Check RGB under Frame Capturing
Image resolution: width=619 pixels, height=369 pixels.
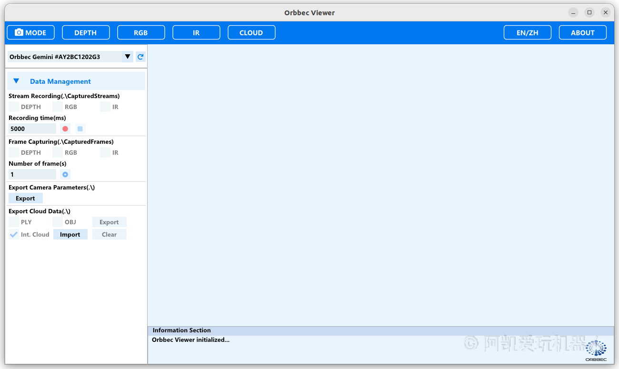58,152
